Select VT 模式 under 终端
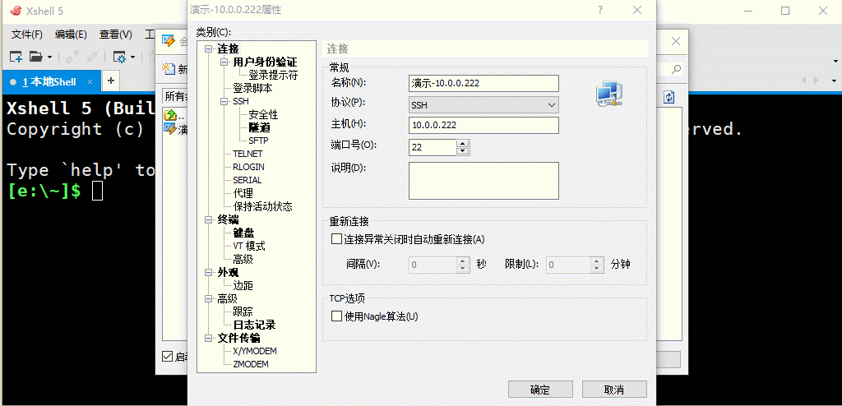The height and width of the screenshot is (406, 842). (x=249, y=247)
